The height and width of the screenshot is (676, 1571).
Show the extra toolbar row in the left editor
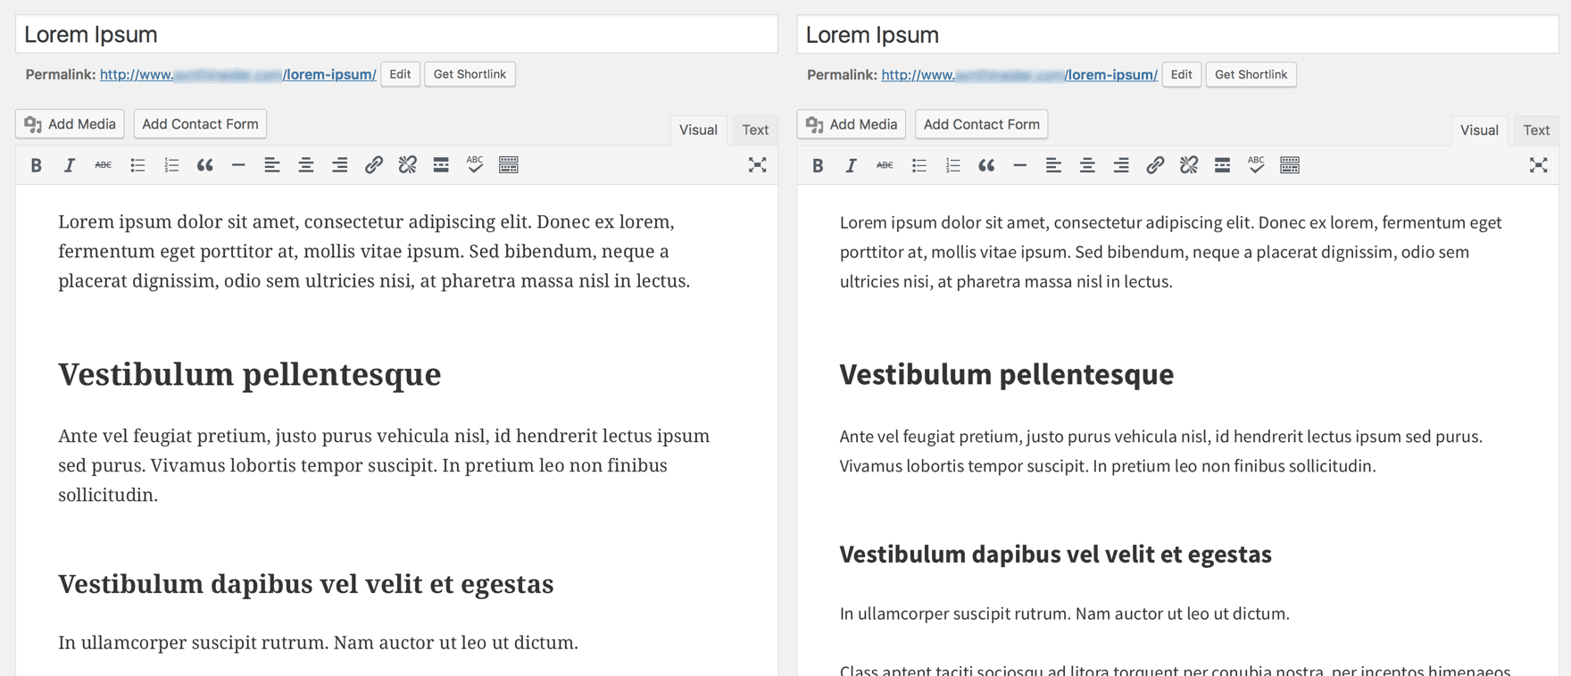click(x=509, y=165)
